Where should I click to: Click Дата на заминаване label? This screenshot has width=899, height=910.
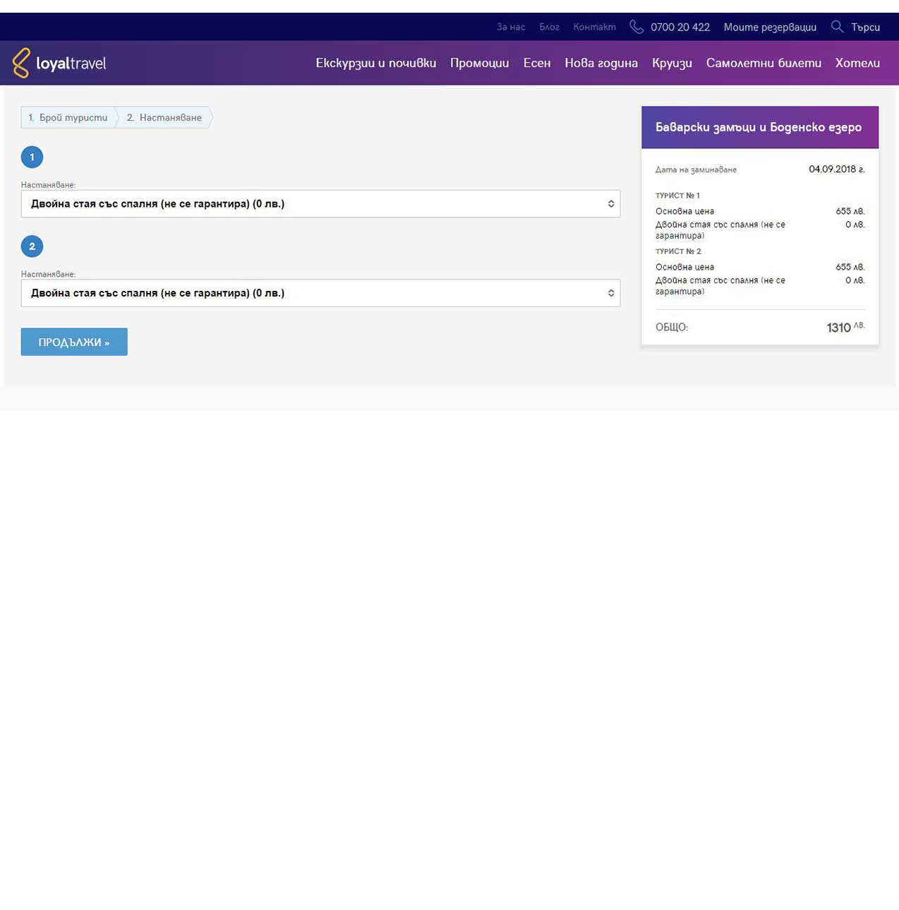tap(696, 169)
